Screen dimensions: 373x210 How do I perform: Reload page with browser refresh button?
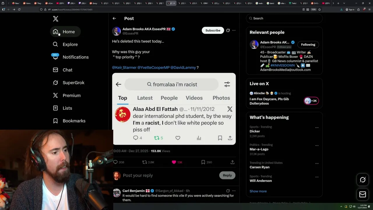[x=19, y=9]
